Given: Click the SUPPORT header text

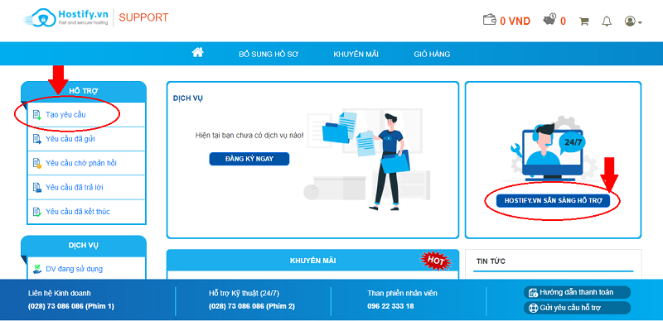Looking at the screenshot, I should pyautogui.click(x=143, y=17).
